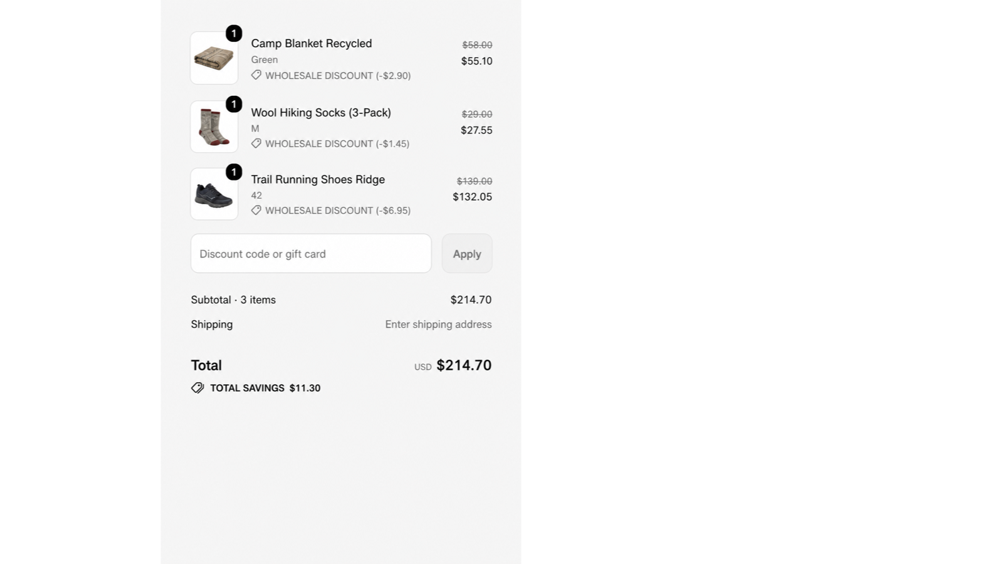Focus the Discount code or gift card field
This screenshot has width=1003, height=564.
(311, 253)
